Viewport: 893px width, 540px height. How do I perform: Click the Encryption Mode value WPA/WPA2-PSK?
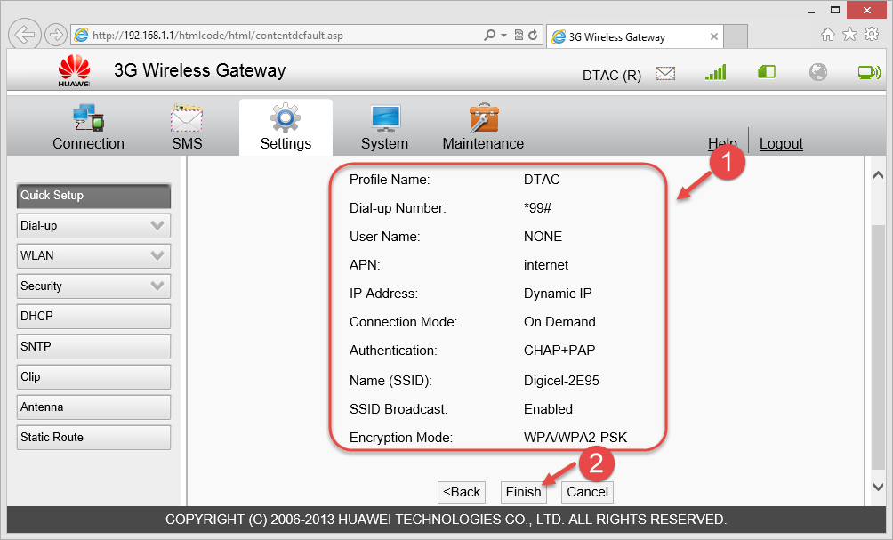(x=575, y=438)
